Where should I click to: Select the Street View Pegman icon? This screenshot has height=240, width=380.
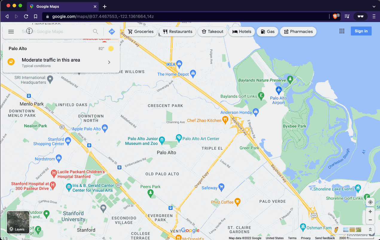336,230
